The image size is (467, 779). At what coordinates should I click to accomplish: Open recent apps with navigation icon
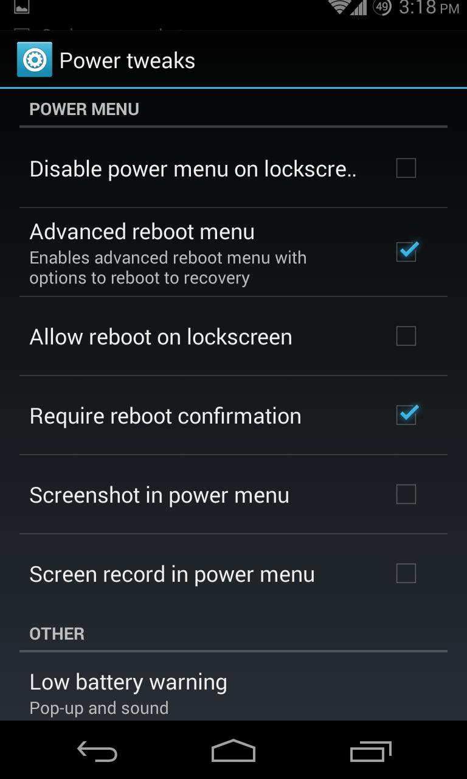click(x=371, y=752)
